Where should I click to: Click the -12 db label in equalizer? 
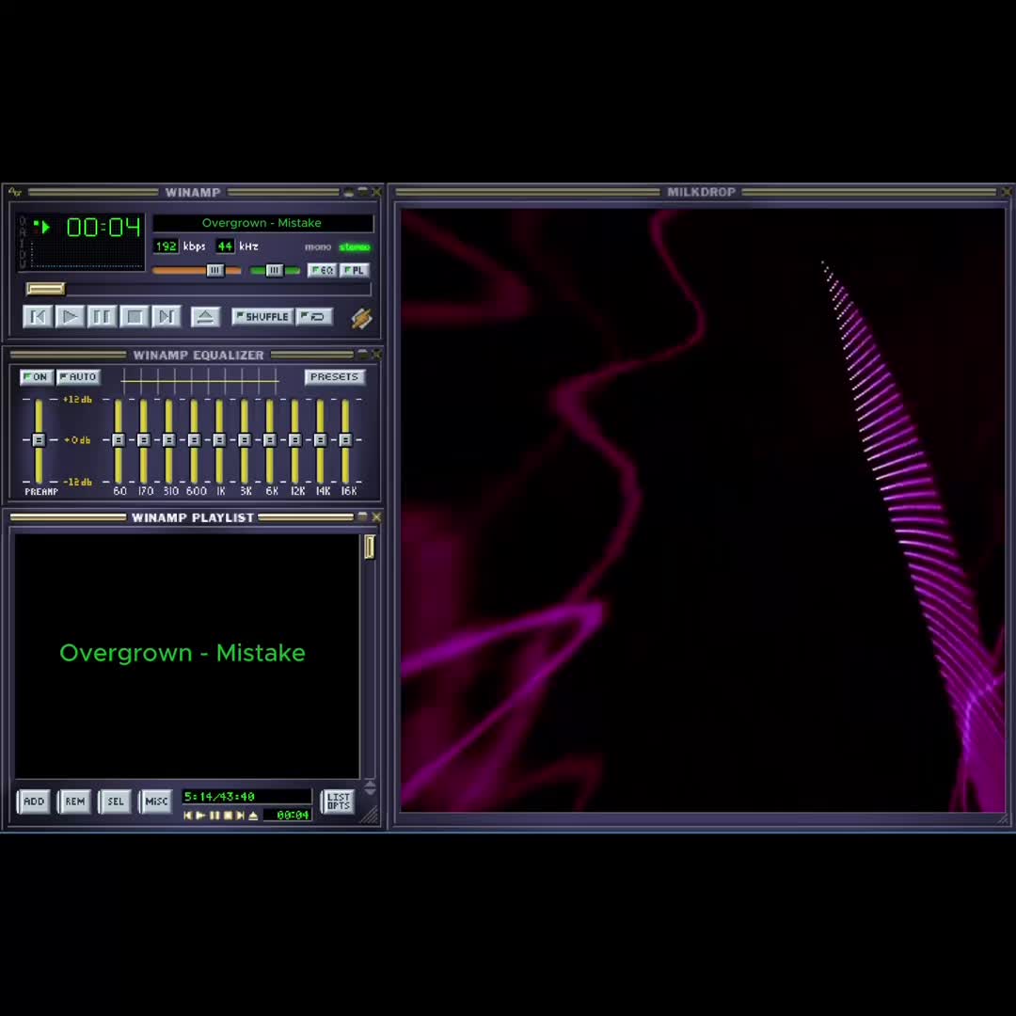77,482
